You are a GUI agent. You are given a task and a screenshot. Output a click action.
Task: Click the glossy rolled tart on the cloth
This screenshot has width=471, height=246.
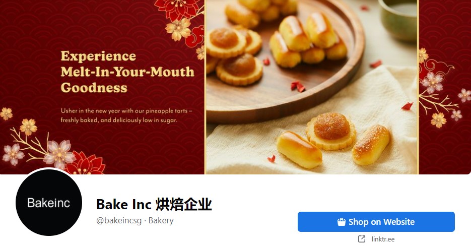click(x=299, y=149)
